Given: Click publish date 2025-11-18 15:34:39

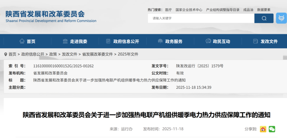Looking at the screenshot, I should point(194,87).
